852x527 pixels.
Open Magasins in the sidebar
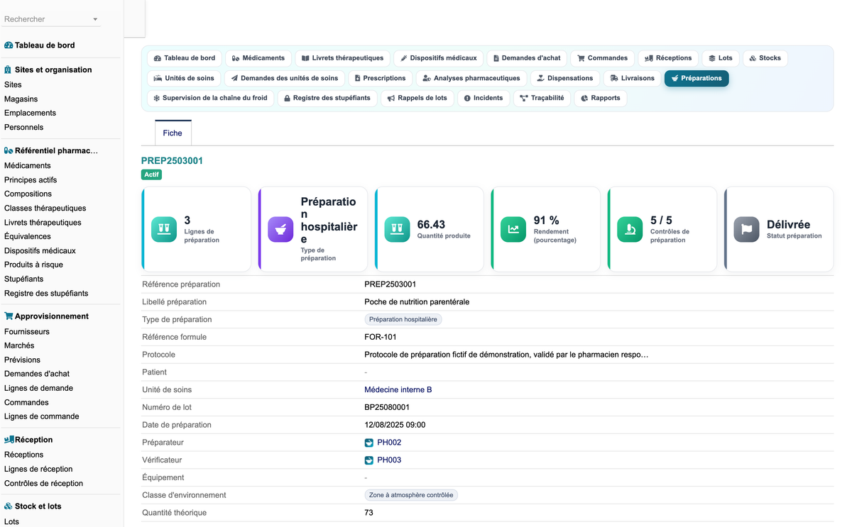click(21, 99)
